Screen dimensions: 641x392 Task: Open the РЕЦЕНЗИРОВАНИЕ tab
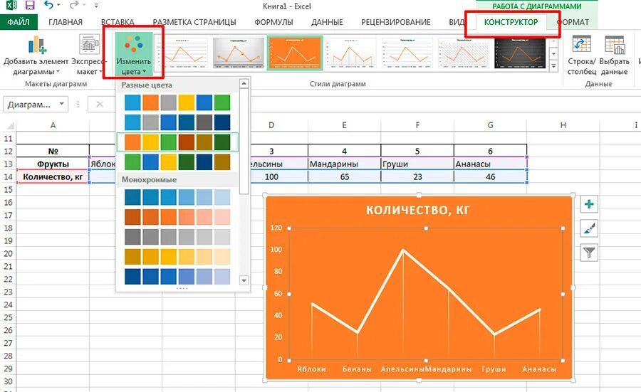click(x=396, y=22)
